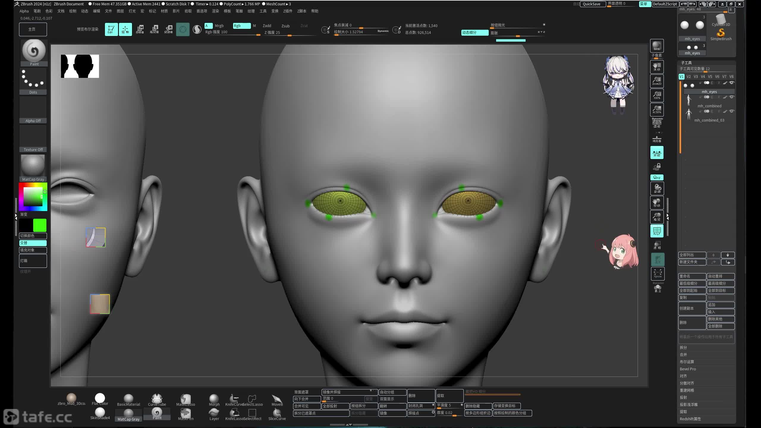This screenshot has height=428, width=761.
Task: Click the 移动 move view icon
Action: pos(657,203)
